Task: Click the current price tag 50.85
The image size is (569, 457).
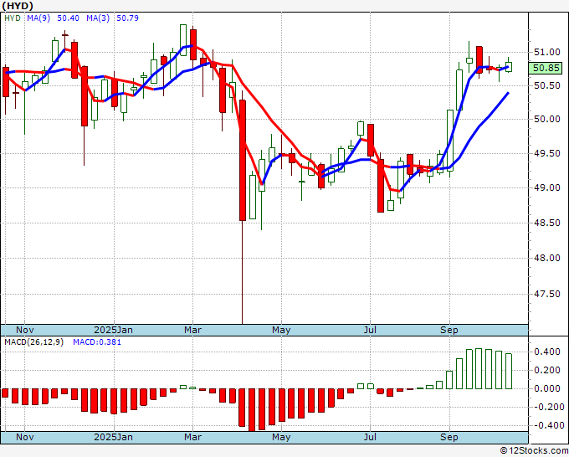Action: point(546,68)
